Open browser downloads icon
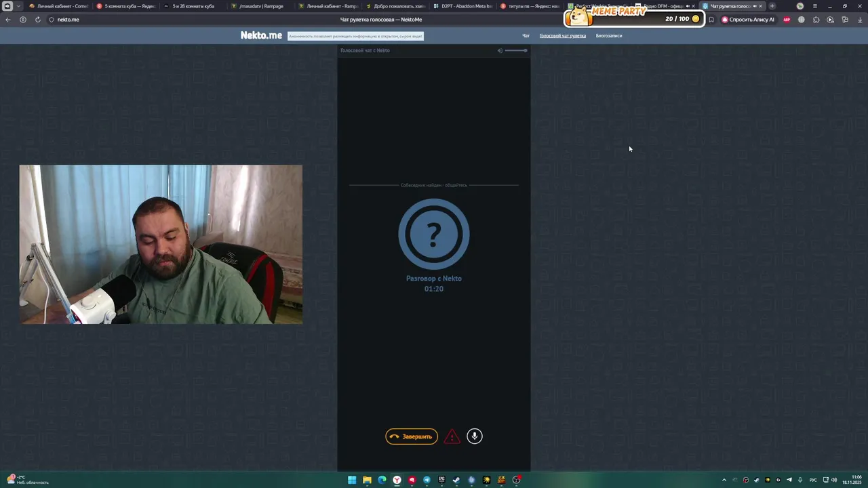The height and width of the screenshot is (488, 868). point(859,20)
